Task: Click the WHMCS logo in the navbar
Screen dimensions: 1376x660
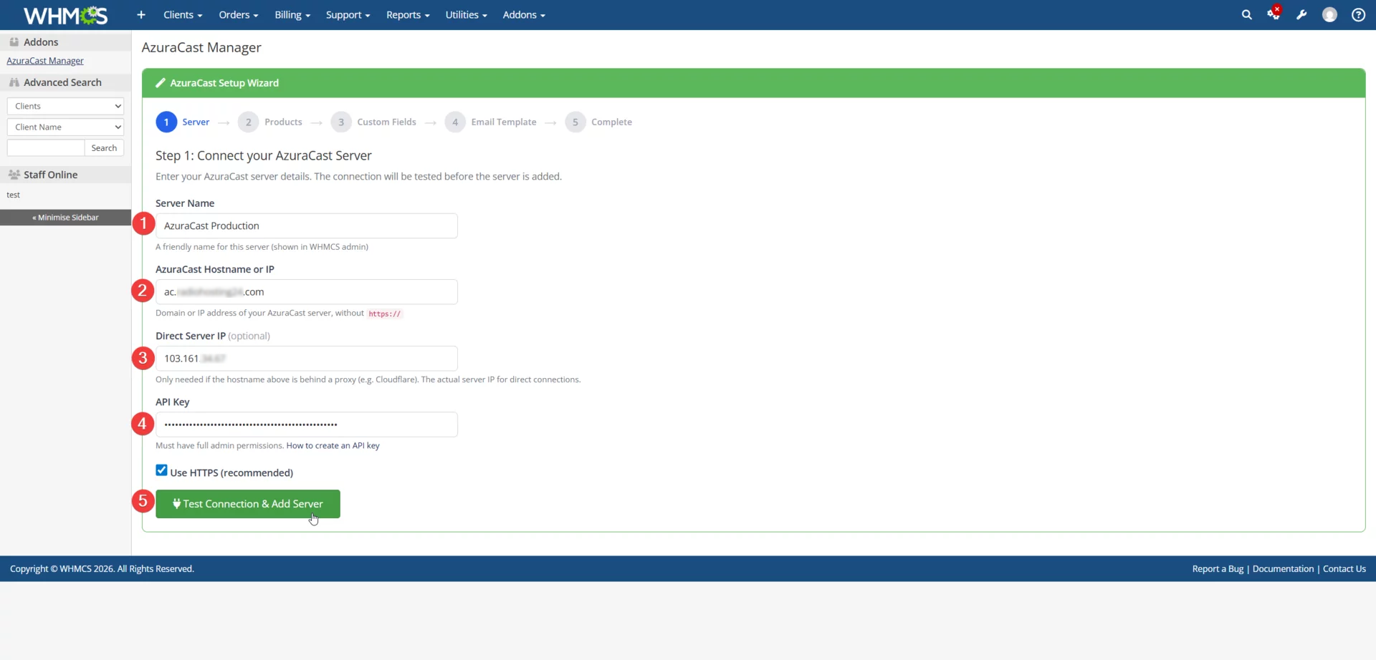Action: (x=64, y=14)
